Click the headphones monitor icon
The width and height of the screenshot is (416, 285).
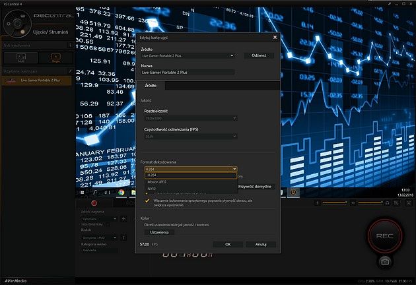pyautogui.click(x=387, y=203)
